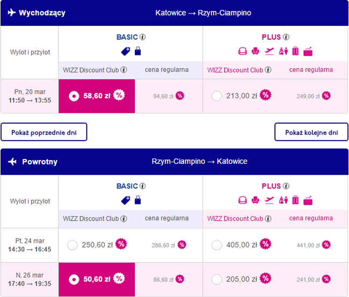Click the outbound PLUS checked-bag suitcase icon
Viewport: 349px width, 297px height.
(x=295, y=51)
